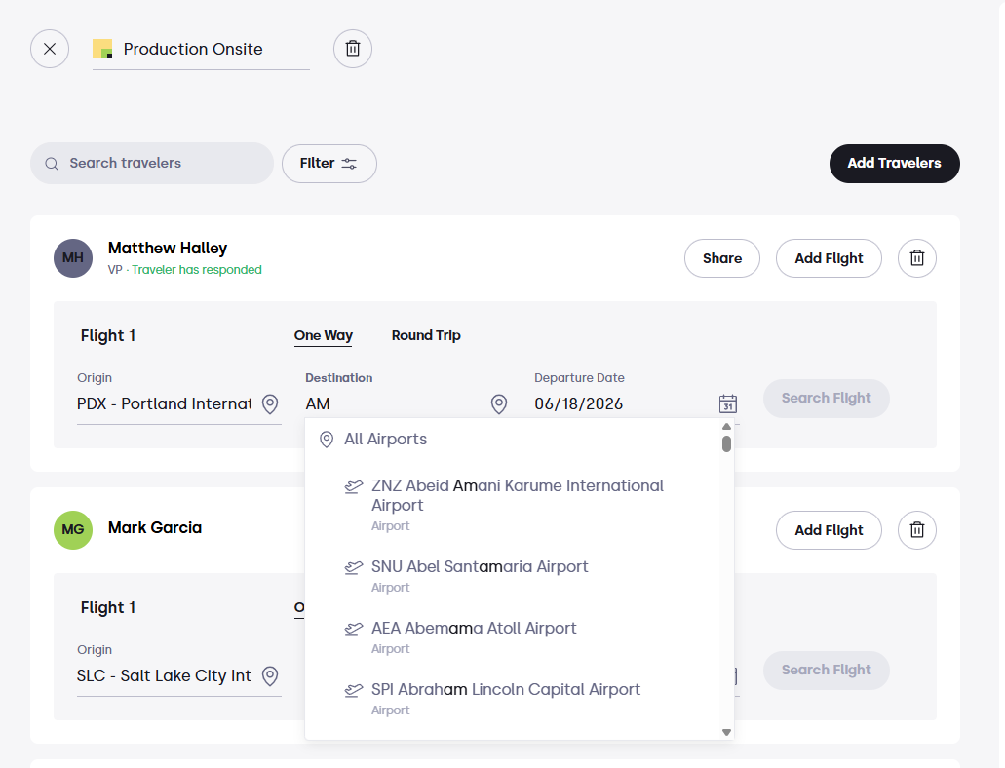Switch Matthew's Flight 1 to Round Trip
This screenshot has width=1005, height=768.
[426, 336]
